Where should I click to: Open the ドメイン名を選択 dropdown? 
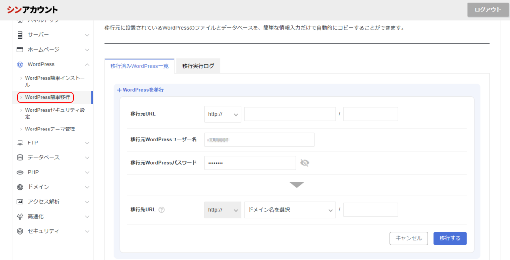(x=290, y=210)
